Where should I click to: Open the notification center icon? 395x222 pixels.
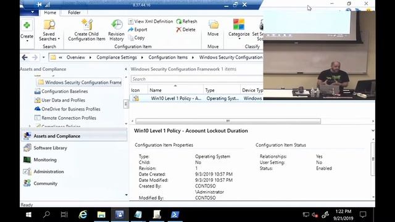point(363,215)
